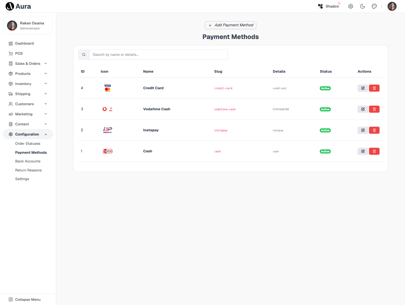Expand Shipping chevron
Image resolution: width=405 pixels, height=305 pixels.
pyautogui.click(x=46, y=94)
